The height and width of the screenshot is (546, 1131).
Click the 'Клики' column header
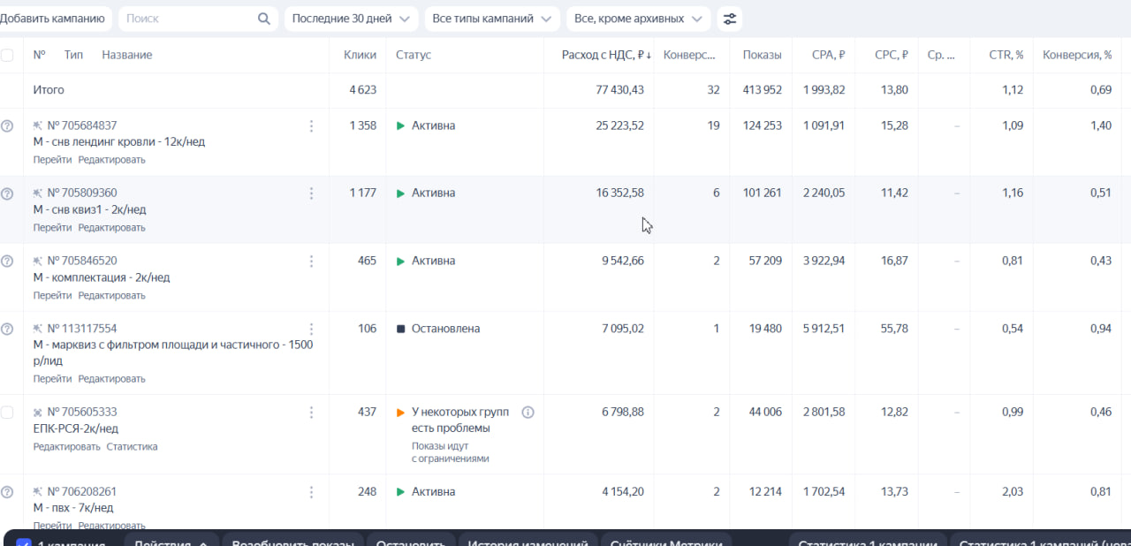click(360, 55)
